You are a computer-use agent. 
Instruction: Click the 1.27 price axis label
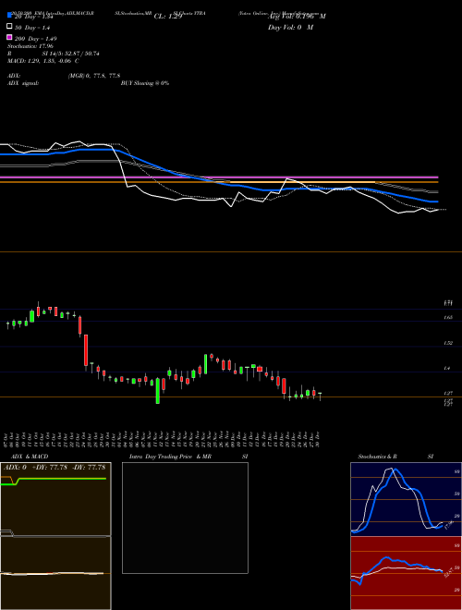pos(448,394)
